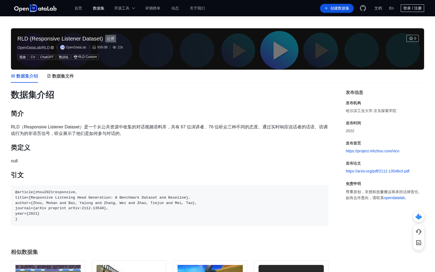Switch to the 数据集文件 tab
This screenshot has width=435, height=272.
point(61,76)
